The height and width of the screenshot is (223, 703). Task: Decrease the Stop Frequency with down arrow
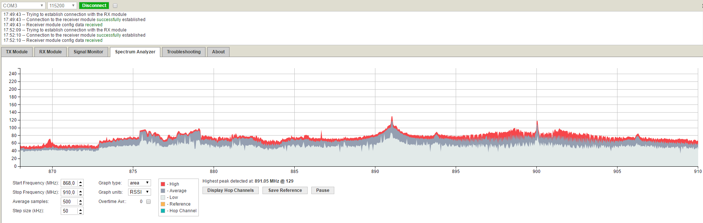pyautogui.click(x=80, y=194)
